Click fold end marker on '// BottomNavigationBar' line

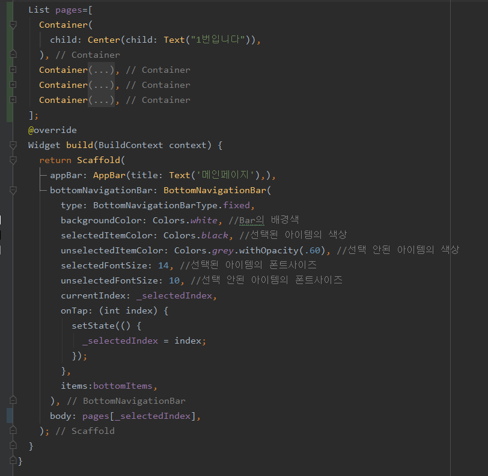13,400
